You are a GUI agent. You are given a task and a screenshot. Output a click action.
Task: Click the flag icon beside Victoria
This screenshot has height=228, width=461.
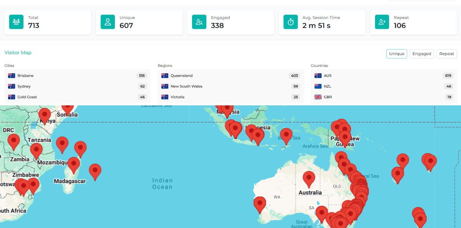pos(165,97)
